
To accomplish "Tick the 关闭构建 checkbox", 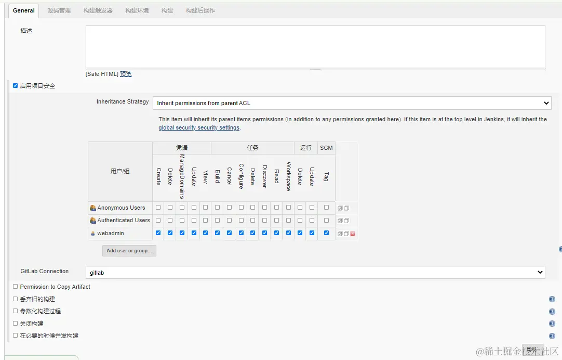I will point(16,323).
